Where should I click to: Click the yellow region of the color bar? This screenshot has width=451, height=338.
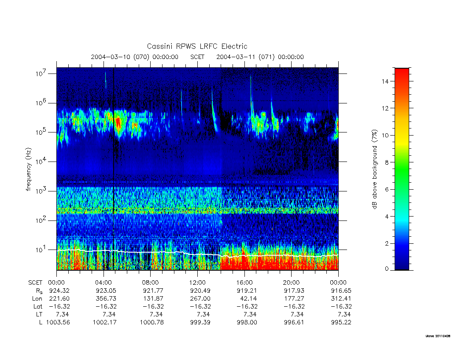(x=402, y=141)
